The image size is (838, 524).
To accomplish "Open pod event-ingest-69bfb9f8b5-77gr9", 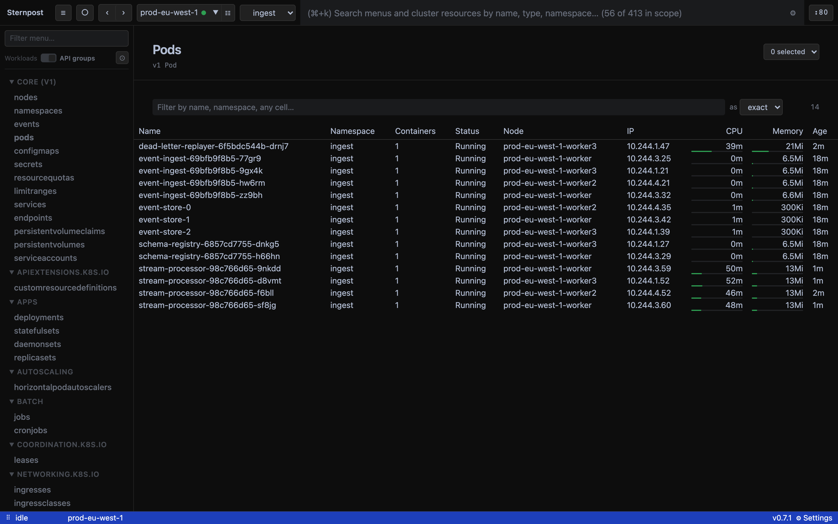I will point(200,158).
